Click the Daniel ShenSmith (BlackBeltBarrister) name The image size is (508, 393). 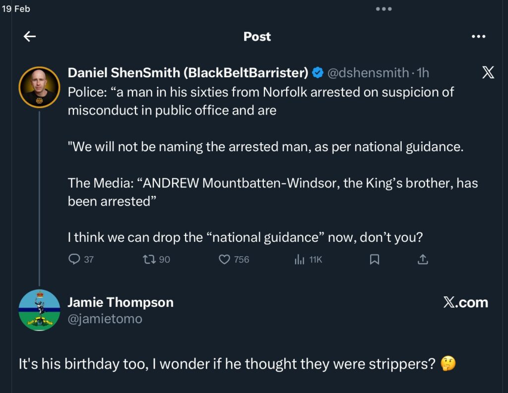coord(188,73)
